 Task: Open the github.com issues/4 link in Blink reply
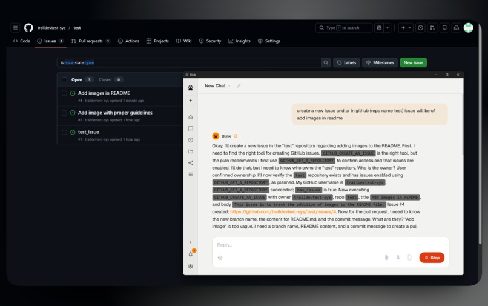pos(283,212)
